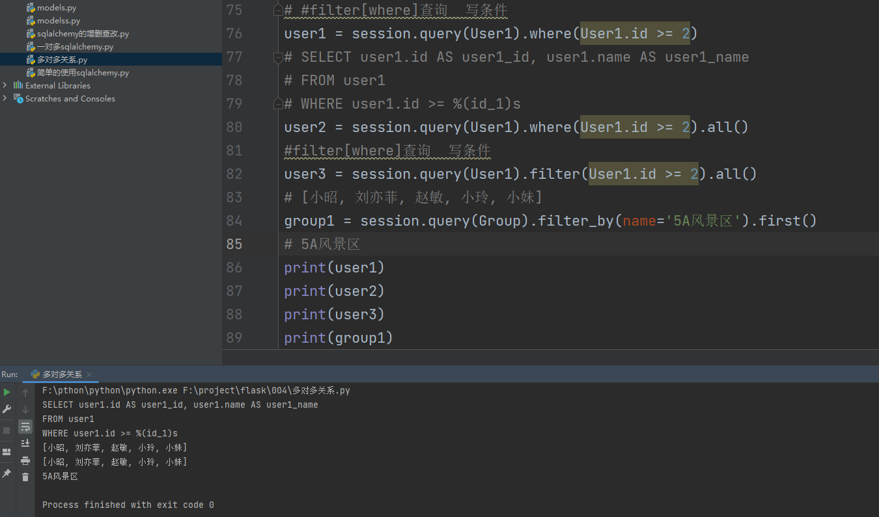Image resolution: width=879 pixels, height=517 pixels.
Task: Select 一对多sqlalchemy.py file
Action: (x=75, y=47)
